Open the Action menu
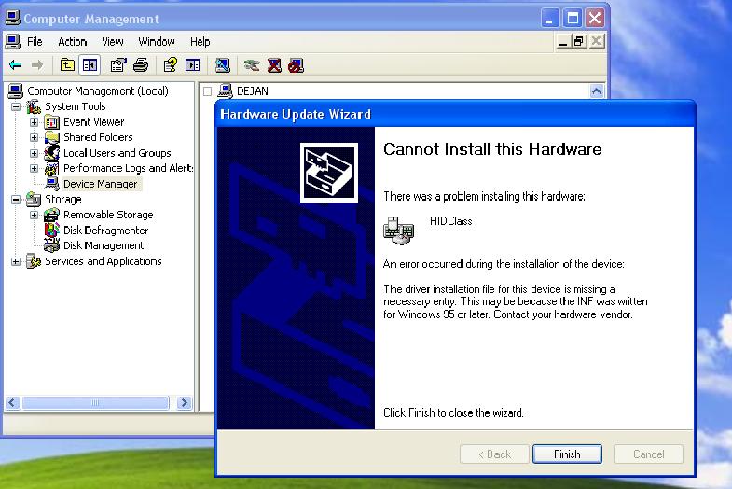 [x=73, y=42]
